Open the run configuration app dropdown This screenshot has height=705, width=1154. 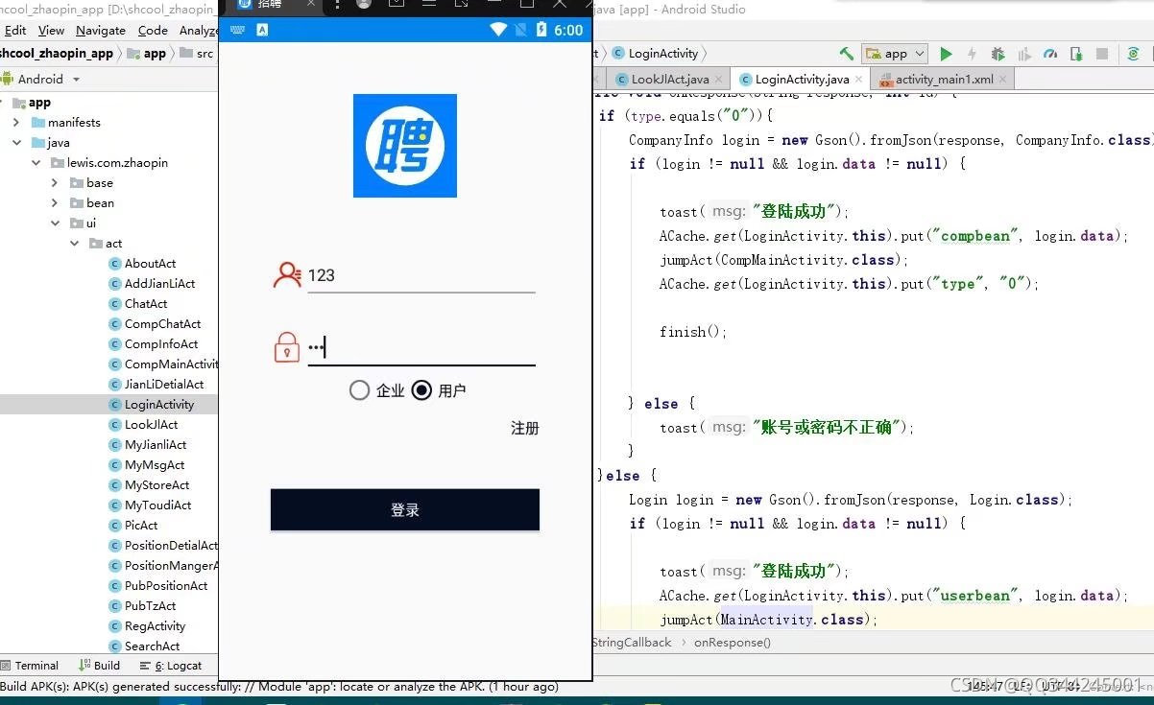[895, 54]
